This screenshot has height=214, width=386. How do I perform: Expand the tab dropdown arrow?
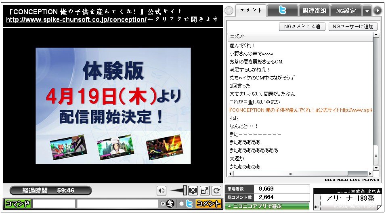pyautogui.click(x=367, y=11)
